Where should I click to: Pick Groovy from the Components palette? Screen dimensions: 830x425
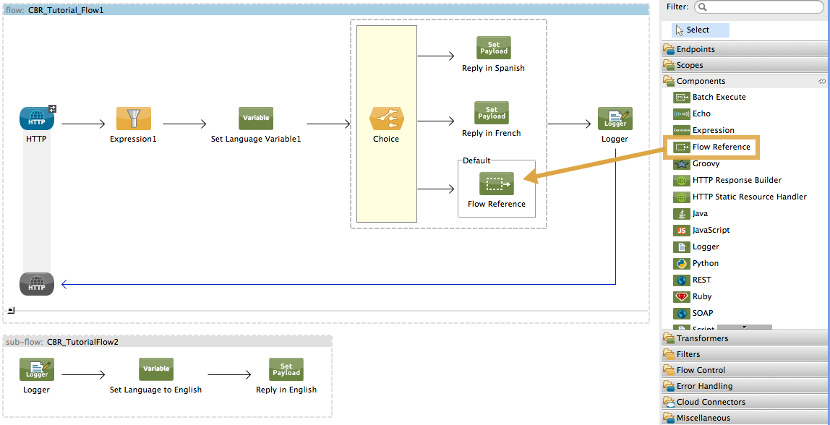706,163
